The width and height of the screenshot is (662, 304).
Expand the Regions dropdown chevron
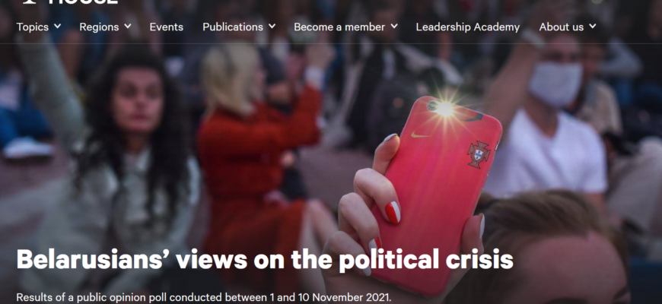[128, 26]
